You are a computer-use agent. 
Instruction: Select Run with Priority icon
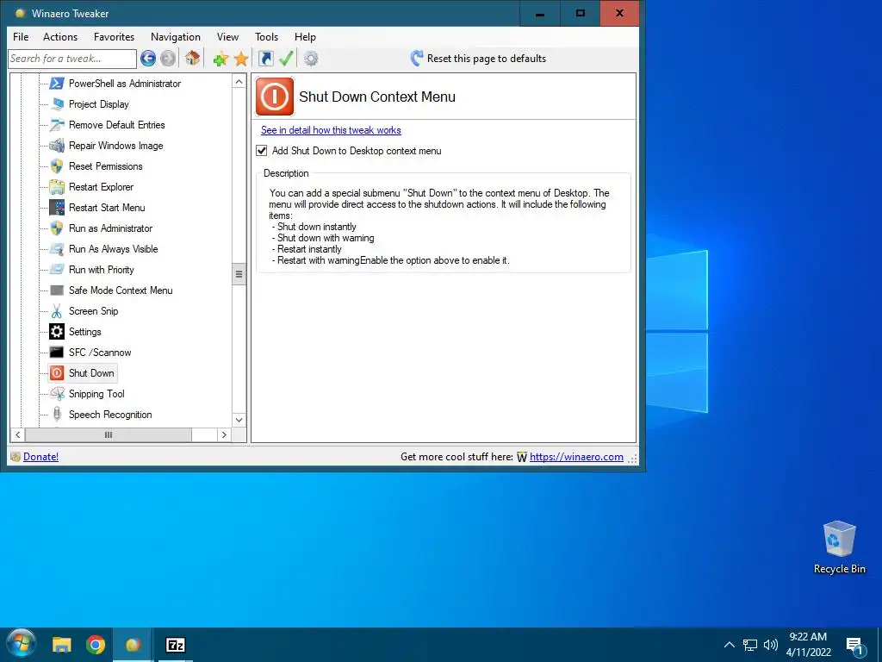point(57,270)
